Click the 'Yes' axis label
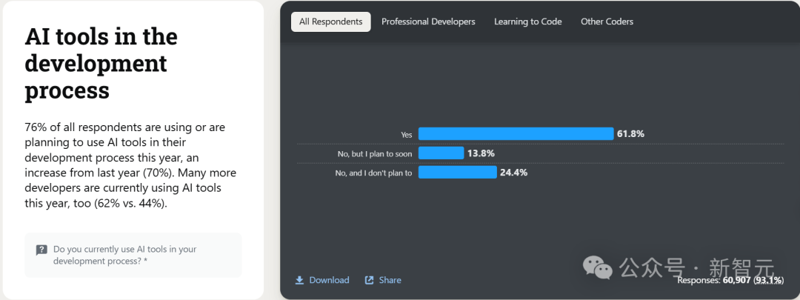Screen dimensions: 800x300 (x=406, y=135)
